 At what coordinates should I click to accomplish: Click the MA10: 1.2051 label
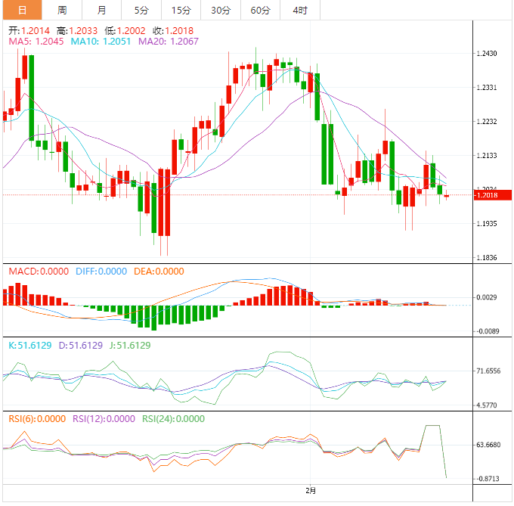(x=101, y=42)
